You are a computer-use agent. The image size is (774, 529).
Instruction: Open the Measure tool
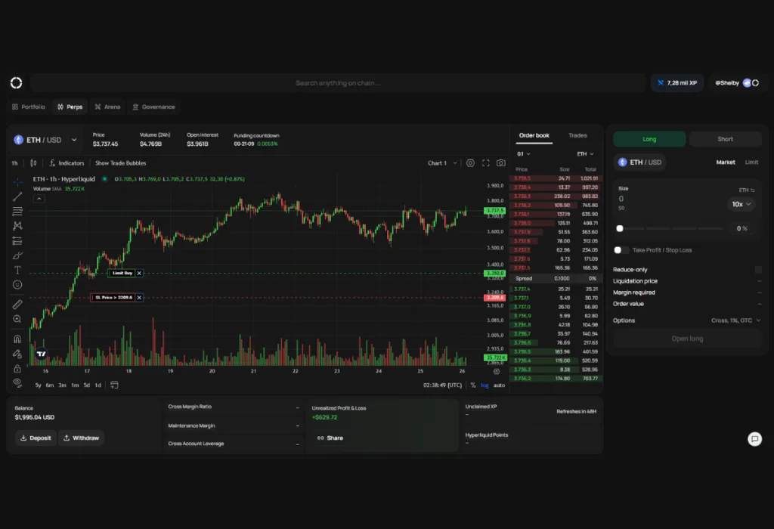click(x=18, y=305)
